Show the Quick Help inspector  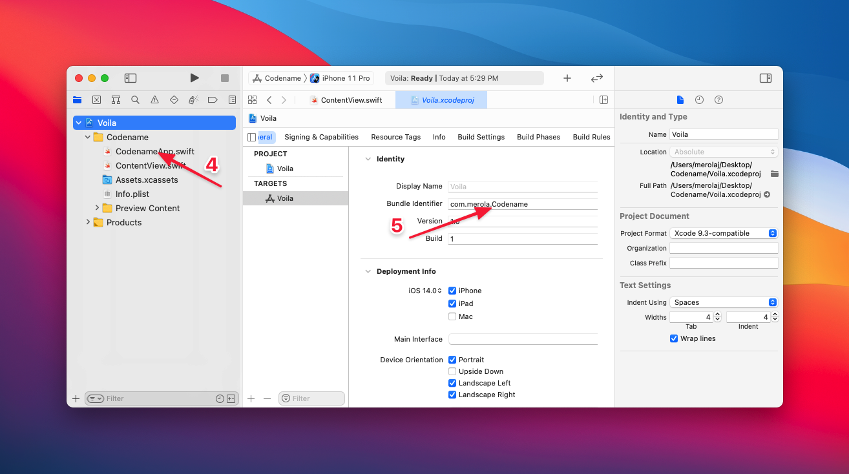[718, 99]
